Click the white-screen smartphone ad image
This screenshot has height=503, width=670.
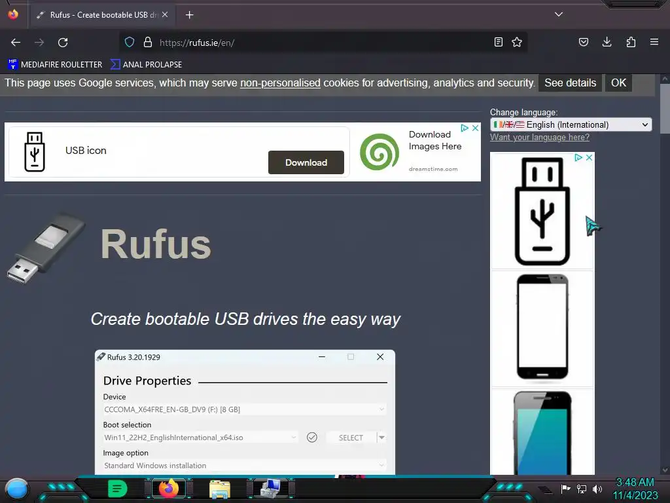(x=542, y=327)
